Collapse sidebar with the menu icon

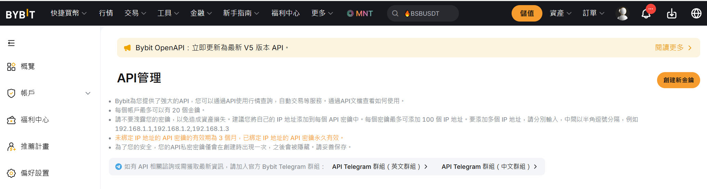[11, 43]
